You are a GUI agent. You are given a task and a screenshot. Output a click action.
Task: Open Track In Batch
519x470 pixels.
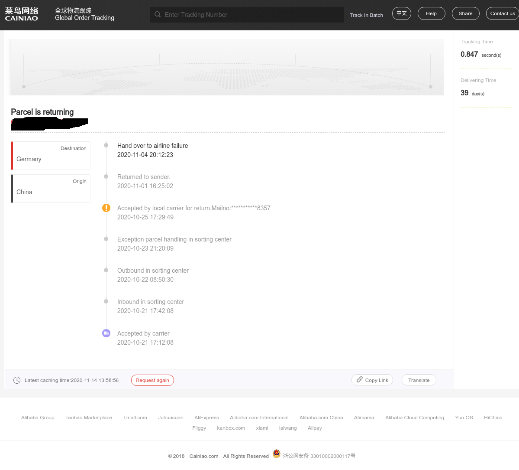click(366, 15)
